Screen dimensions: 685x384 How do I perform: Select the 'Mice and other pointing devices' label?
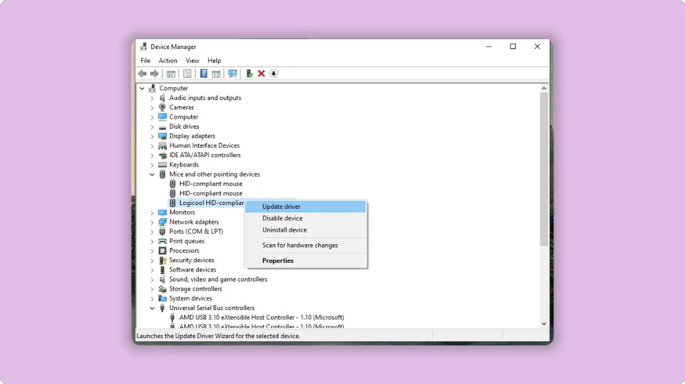[214, 174]
